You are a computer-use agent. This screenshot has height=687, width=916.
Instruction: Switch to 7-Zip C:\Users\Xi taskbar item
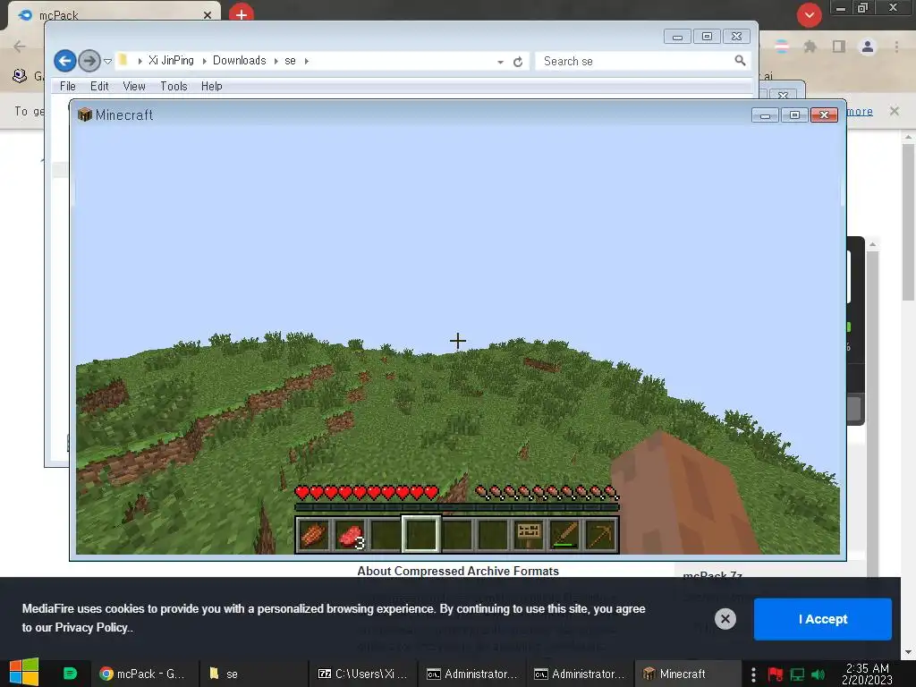point(363,674)
